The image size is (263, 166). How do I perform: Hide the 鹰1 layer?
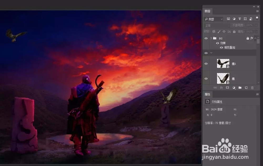[x=206, y=64]
